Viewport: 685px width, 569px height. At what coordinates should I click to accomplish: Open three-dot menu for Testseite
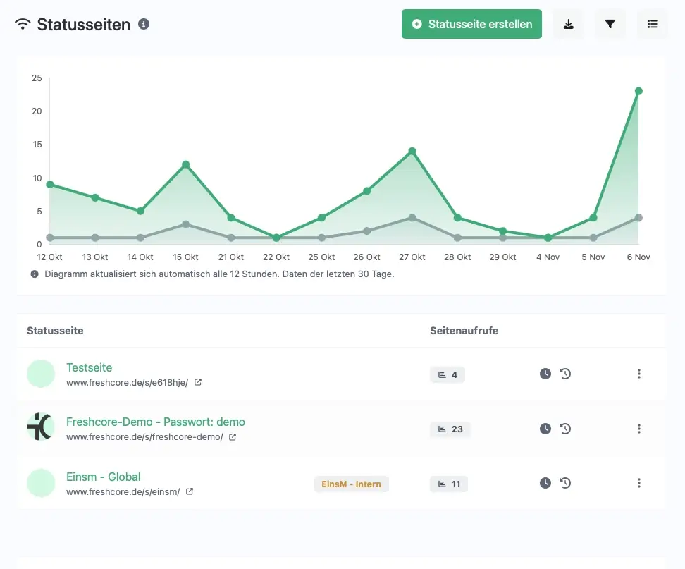point(639,374)
